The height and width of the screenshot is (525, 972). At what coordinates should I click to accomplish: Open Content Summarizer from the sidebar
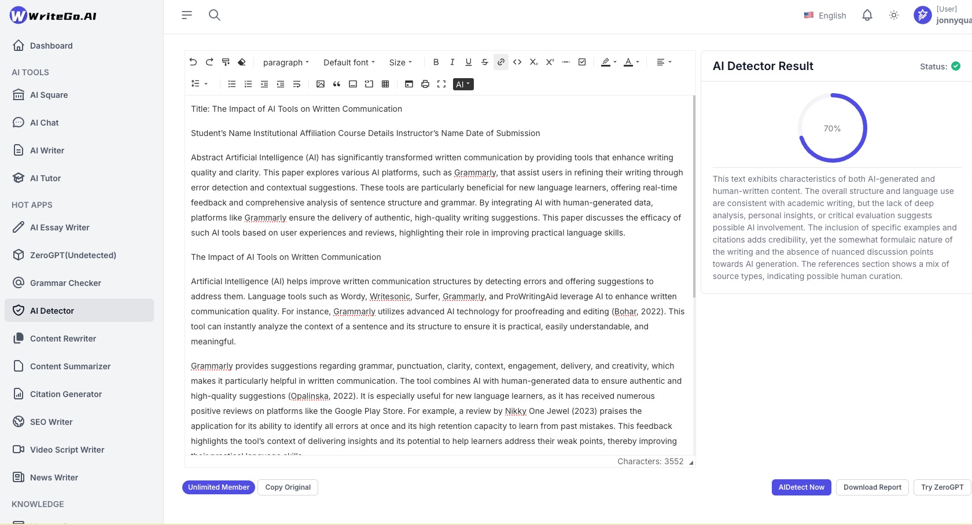click(x=79, y=366)
